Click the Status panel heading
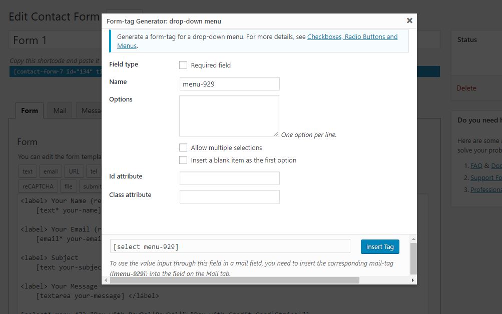 point(467,39)
